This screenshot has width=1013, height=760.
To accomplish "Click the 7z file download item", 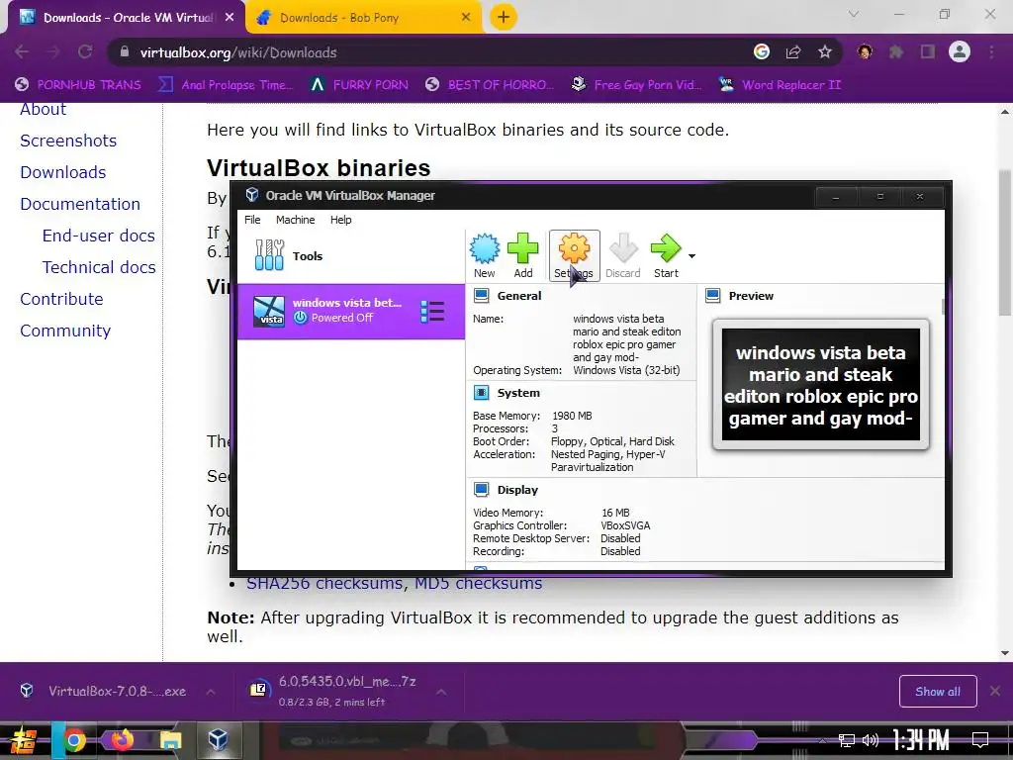I will (x=333, y=691).
